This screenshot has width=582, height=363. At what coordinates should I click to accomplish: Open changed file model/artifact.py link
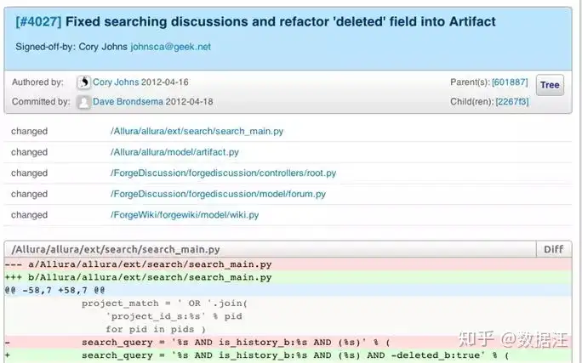pos(174,152)
